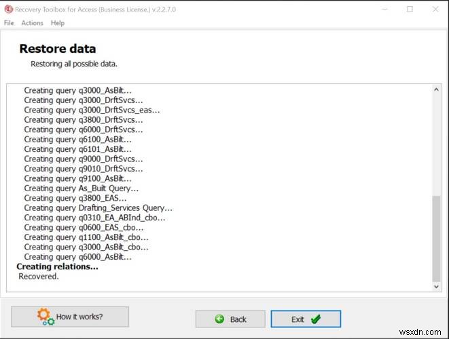The image size is (449, 339).
Task: Maximize the Recovery Toolbox window
Action: click(x=410, y=9)
